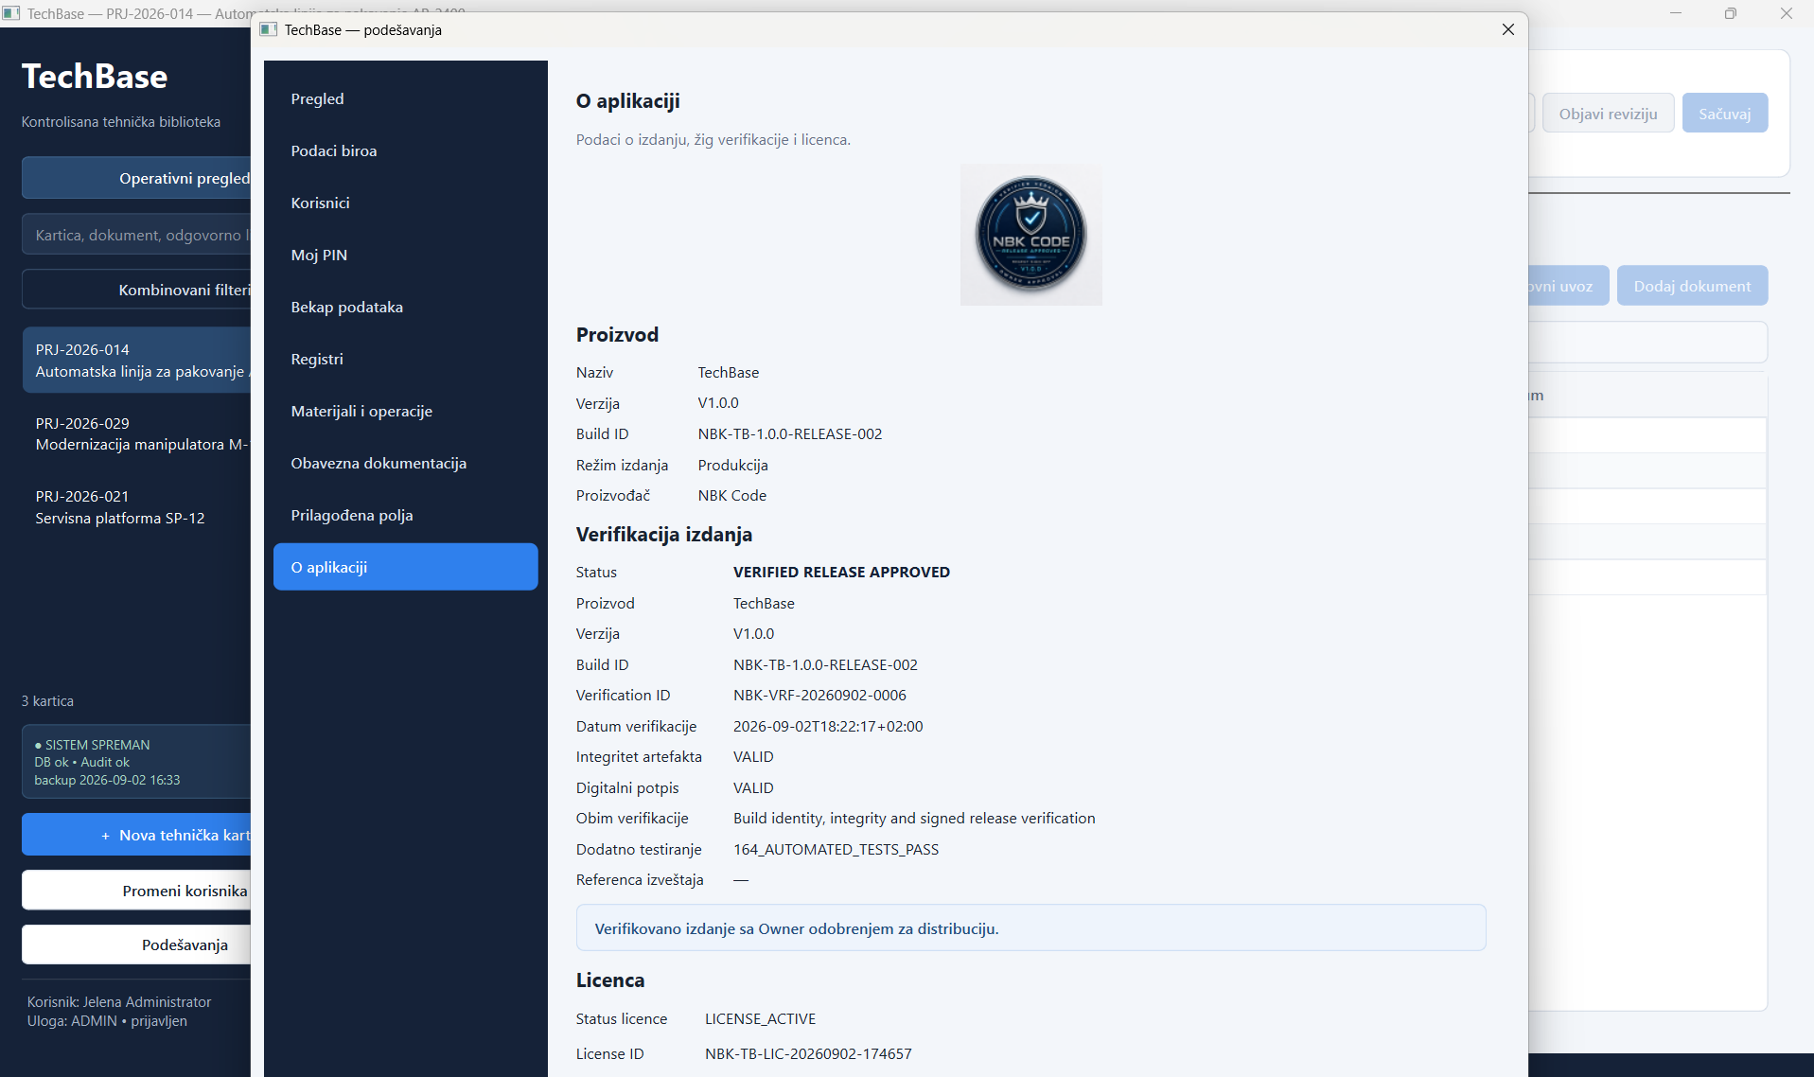Select project card PRJ-2026-021 Servisna platforma
The width and height of the screenshot is (1814, 1077).
136,507
